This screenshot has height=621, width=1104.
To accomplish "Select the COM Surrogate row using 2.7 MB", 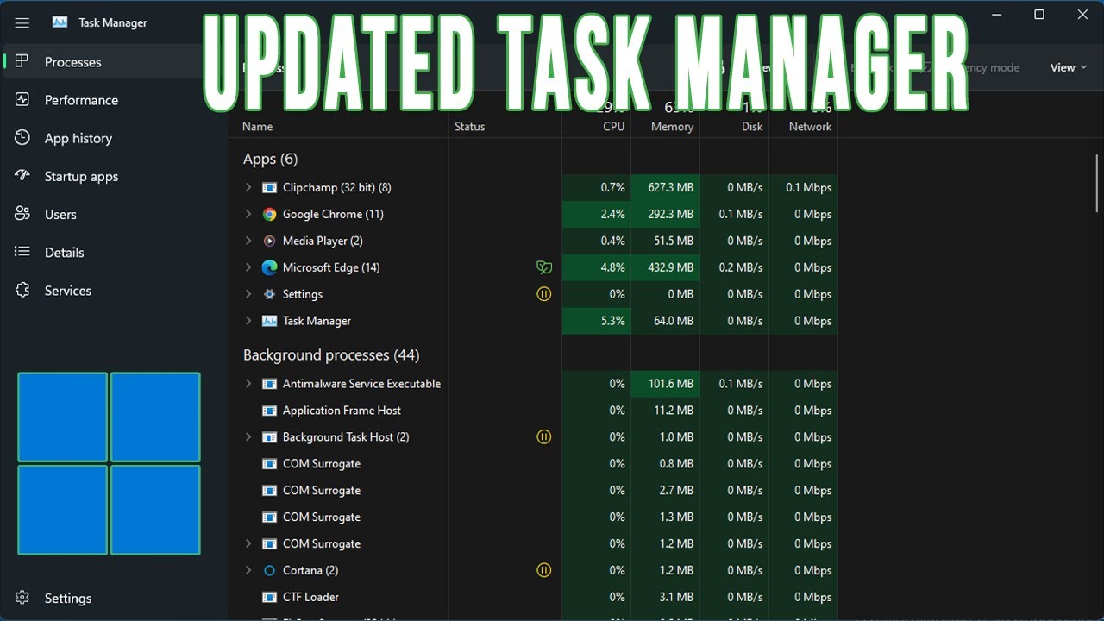I will pos(532,490).
